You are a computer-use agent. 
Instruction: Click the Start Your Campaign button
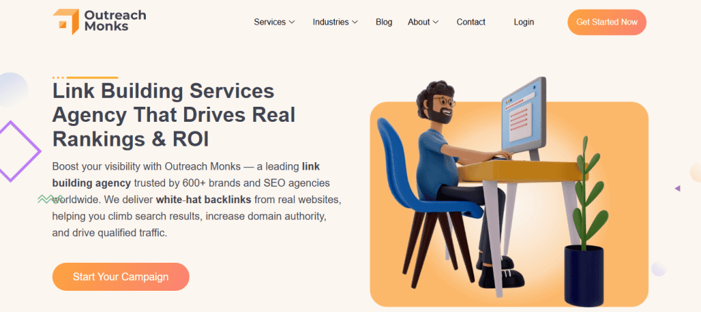coord(120,276)
